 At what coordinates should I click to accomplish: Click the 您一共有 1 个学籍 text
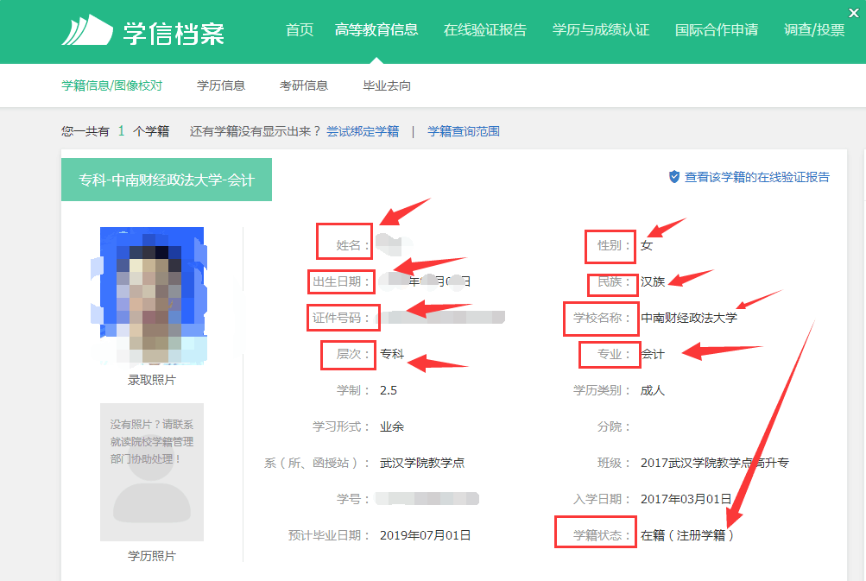pyautogui.click(x=115, y=131)
